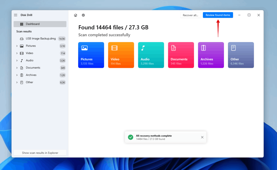Expand the Video category

pyautogui.click(x=17, y=53)
